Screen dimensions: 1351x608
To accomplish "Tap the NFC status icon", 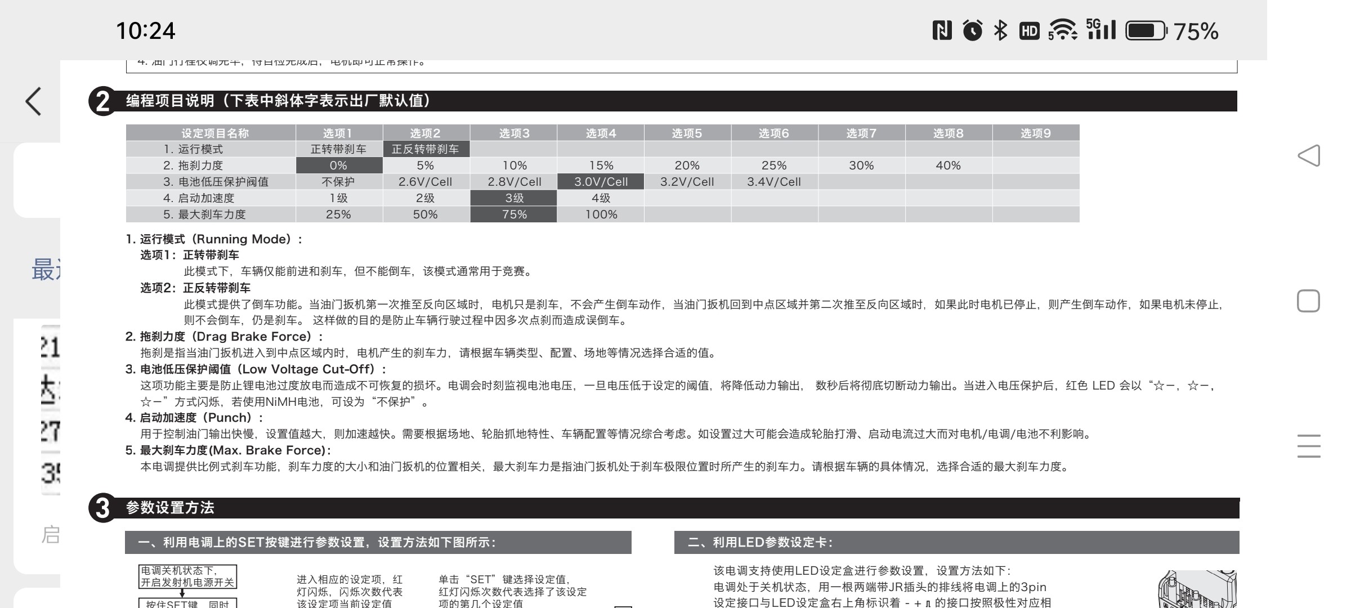I will point(942,30).
